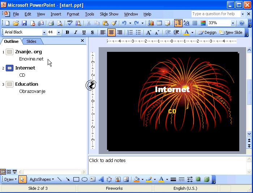Open the Format menu

coord(73,14)
